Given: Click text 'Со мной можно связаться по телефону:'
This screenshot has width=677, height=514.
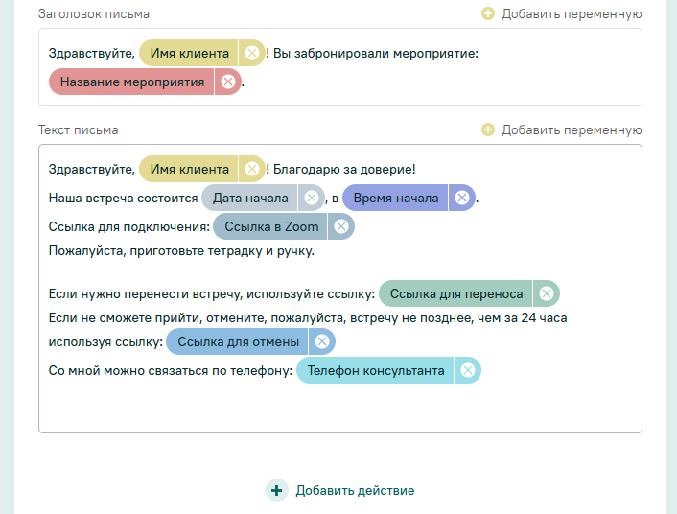Looking at the screenshot, I should [x=171, y=370].
